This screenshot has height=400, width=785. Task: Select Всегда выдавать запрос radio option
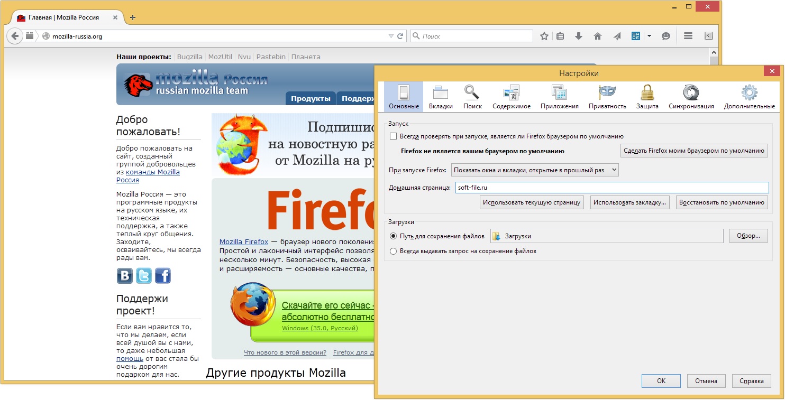point(393,251)
